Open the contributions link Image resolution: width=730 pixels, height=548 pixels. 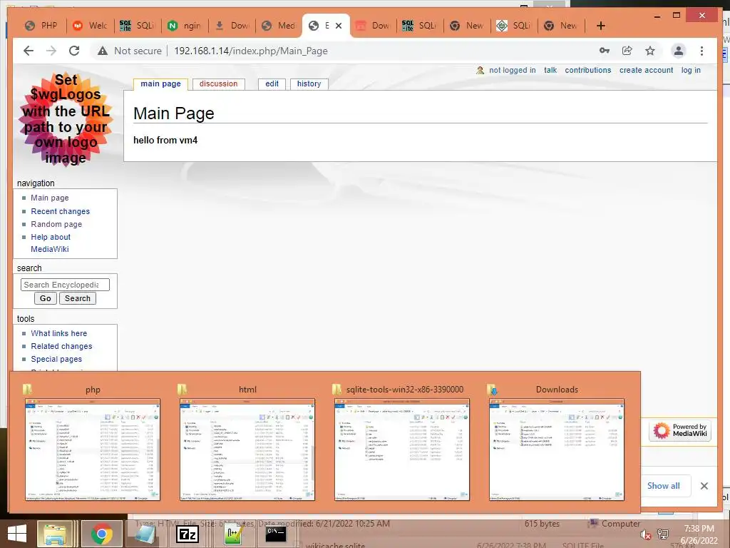coord(588,71)
